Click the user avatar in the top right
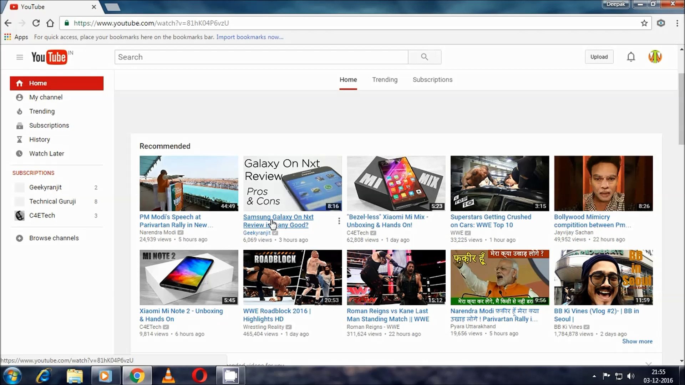 (655, 57)
